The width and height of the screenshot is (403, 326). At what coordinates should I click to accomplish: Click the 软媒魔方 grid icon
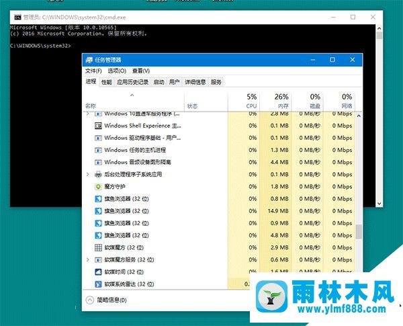[x=98, y=247]
